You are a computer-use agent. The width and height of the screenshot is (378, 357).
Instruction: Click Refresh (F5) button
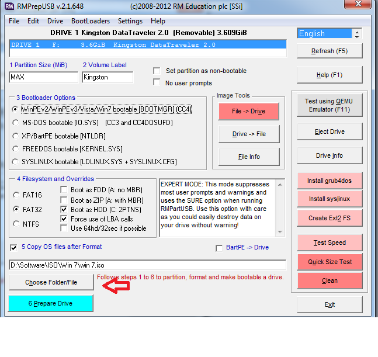(x=330, y=51)
